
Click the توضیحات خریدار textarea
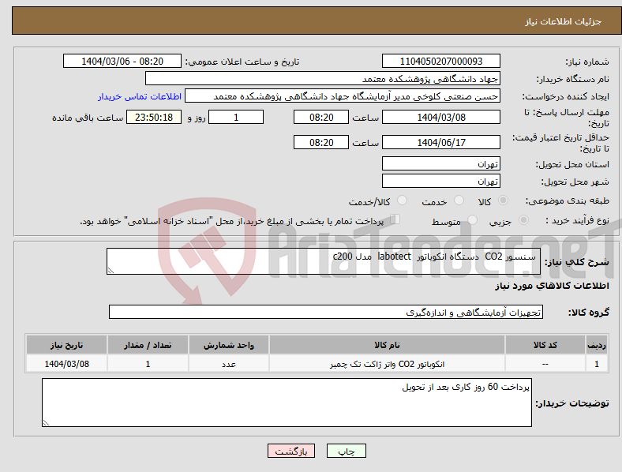287,403
